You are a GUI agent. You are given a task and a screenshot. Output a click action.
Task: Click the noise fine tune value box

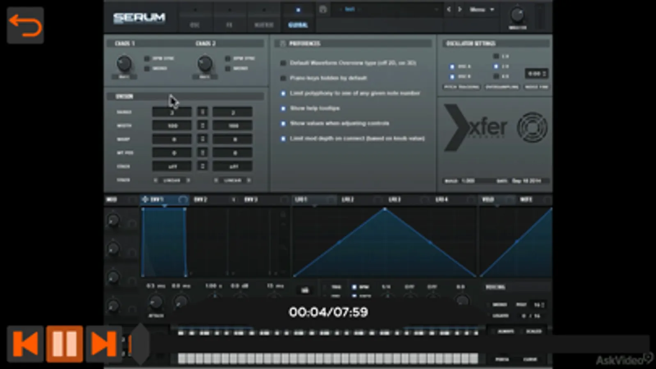point(537,74)
